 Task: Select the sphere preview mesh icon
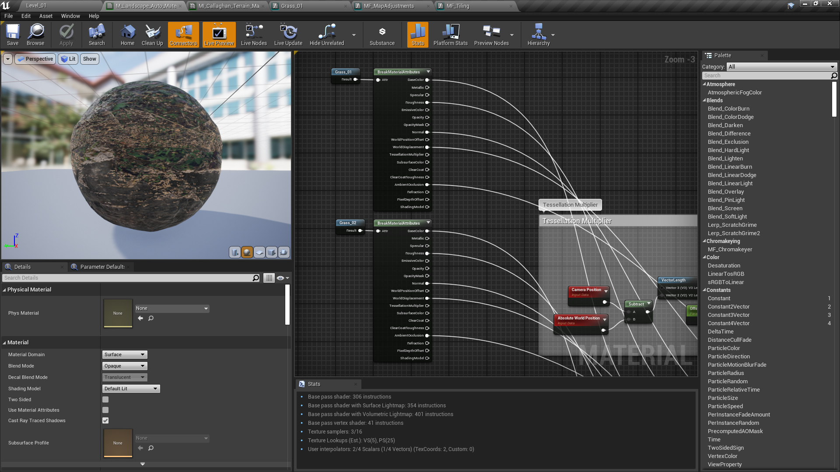click(247, 252)
